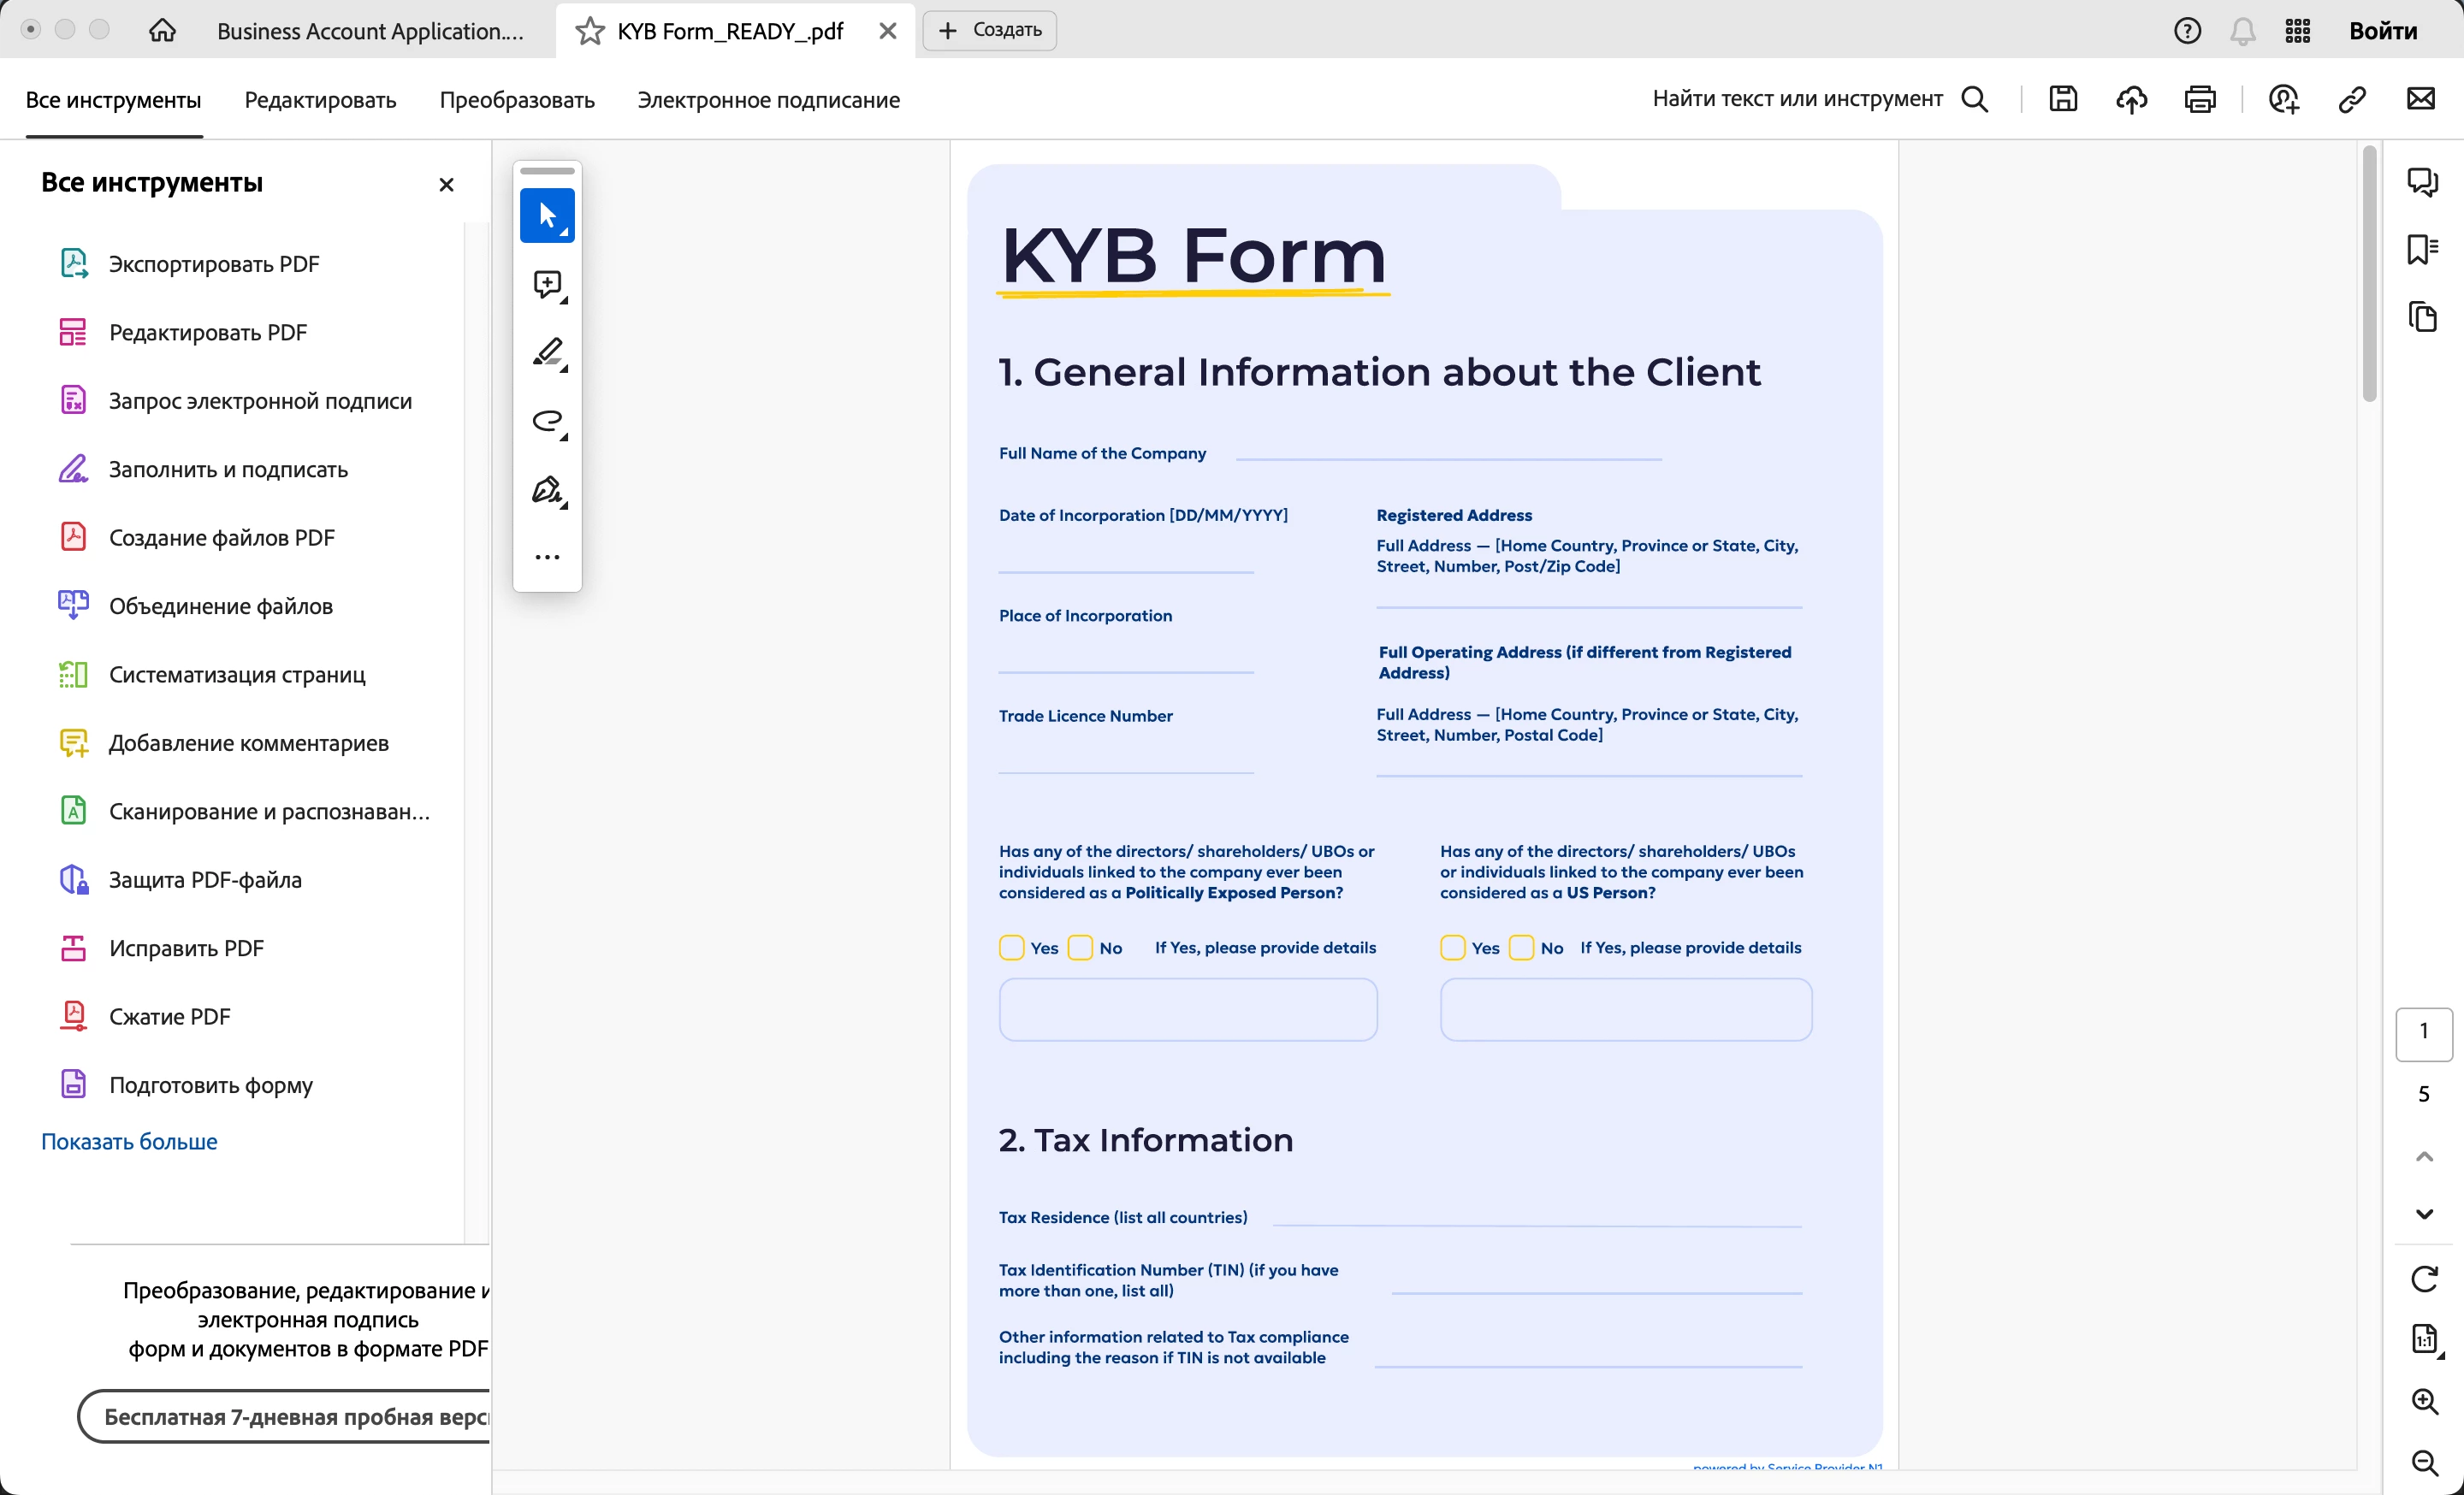The width and height of the screenshot is (2464, 1495).
Task: Click the Показать больше link
Action: (129, 1141)
